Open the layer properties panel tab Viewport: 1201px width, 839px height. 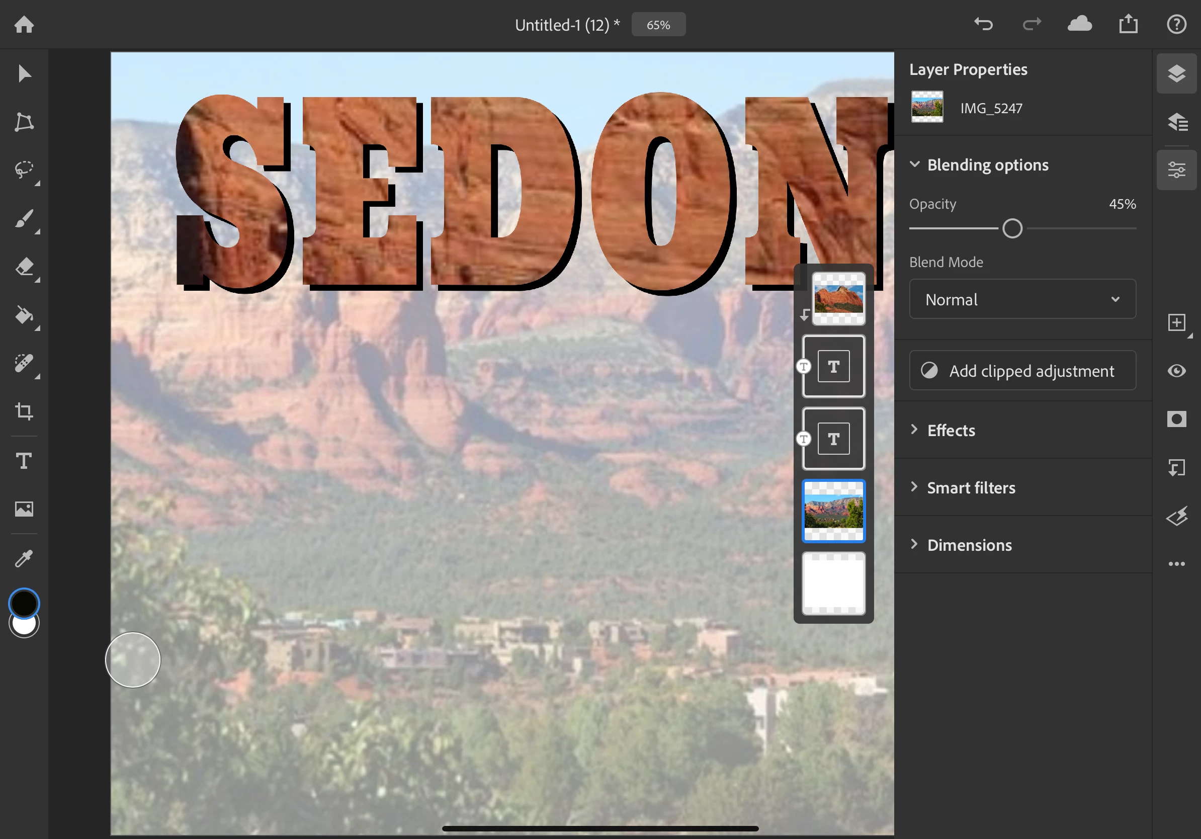tap(1176, 170)
